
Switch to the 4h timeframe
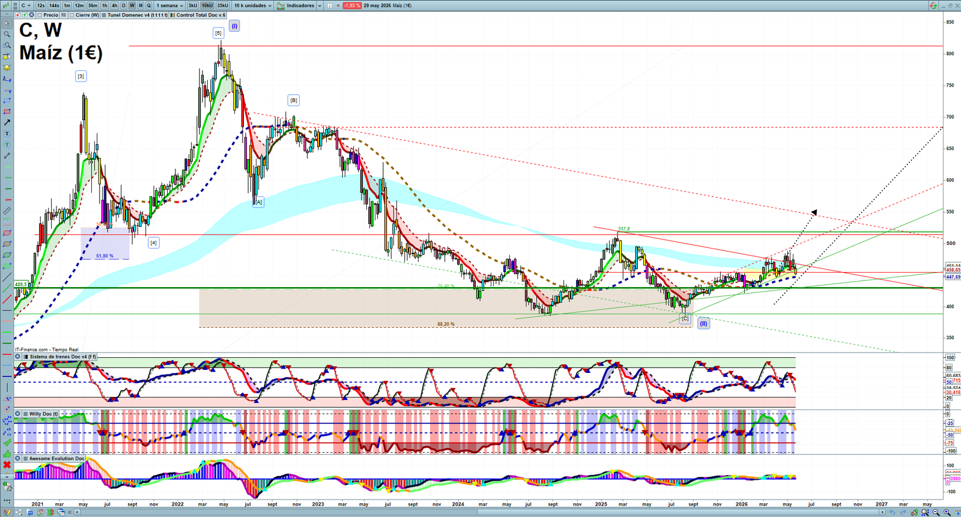pyautogui.click(x=114, y=5)
